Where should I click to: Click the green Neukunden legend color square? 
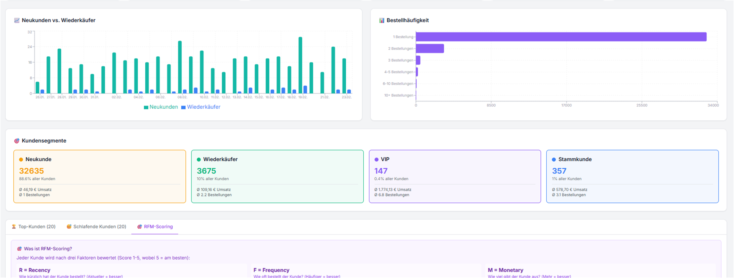146,107
